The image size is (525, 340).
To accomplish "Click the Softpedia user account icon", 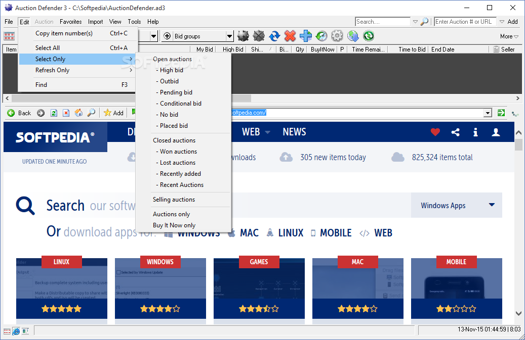I will point(496,132).
